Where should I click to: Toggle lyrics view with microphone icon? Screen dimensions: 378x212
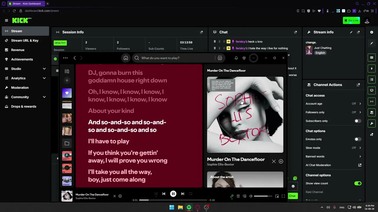(232, 196)
